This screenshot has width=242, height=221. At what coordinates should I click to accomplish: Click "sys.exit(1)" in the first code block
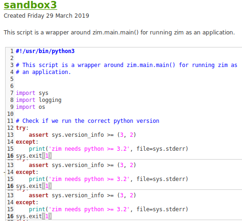[34, 156]
